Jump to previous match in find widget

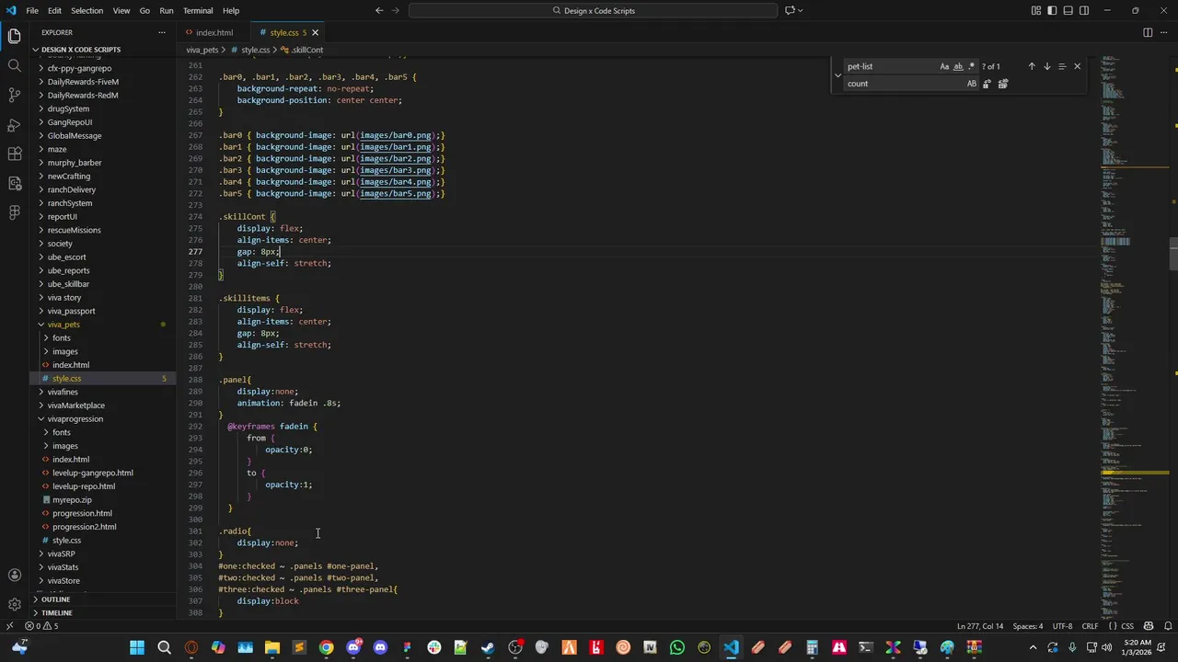pos(1031,66)
